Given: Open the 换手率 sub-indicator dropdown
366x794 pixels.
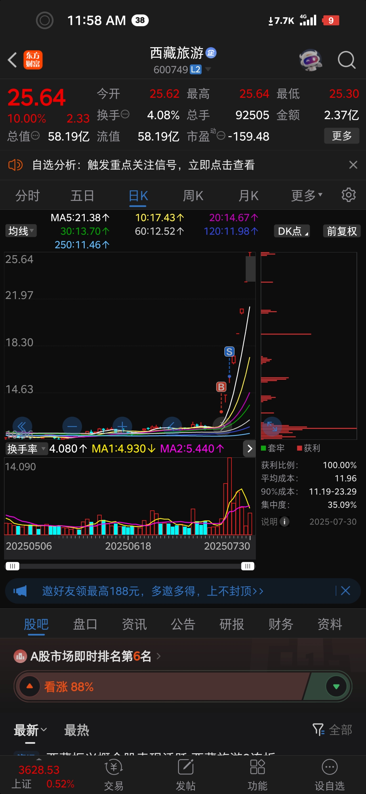Looking at the screenshot, I should (x=26, y=449).
